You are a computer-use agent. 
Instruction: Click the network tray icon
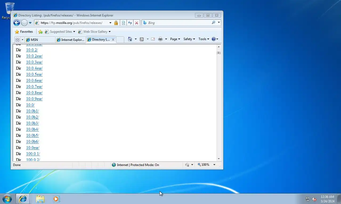(308, 199)
